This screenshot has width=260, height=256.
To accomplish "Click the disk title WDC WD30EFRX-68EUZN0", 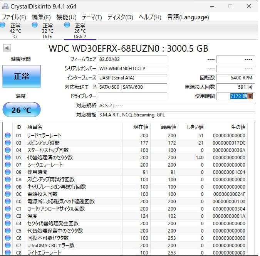I will (128, 48).
